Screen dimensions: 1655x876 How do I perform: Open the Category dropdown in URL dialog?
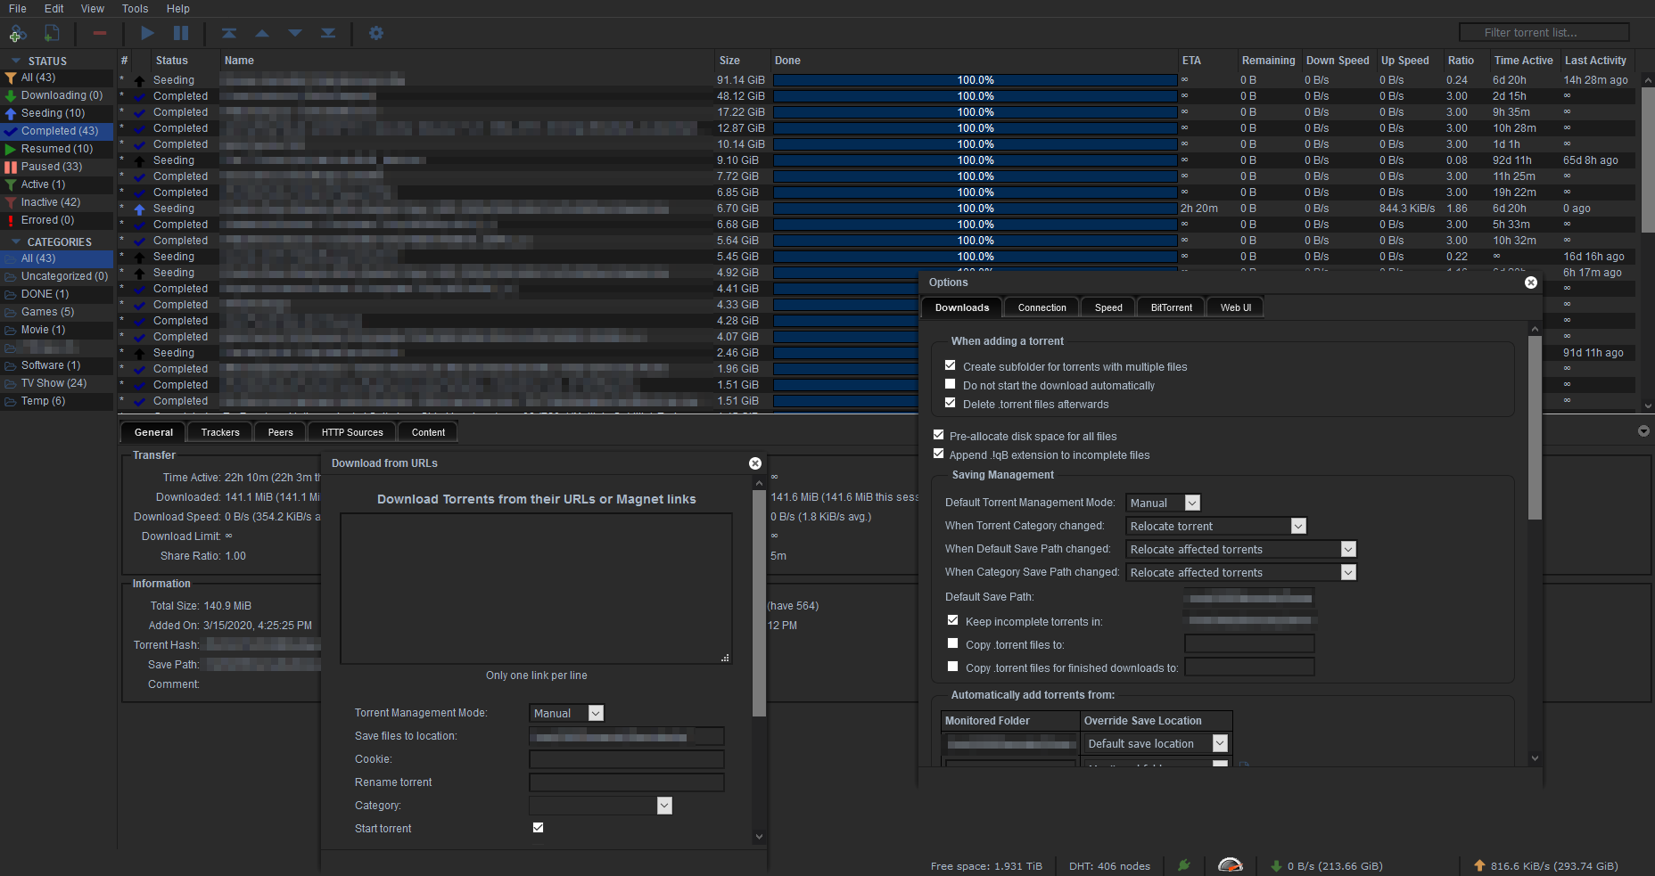point(663,805)
